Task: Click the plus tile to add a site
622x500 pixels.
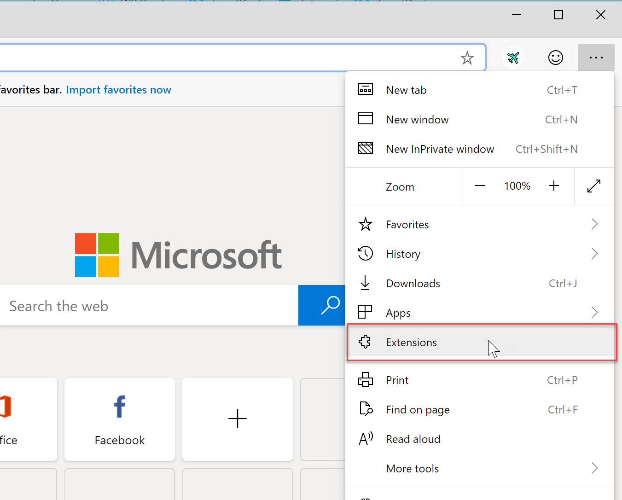Action: click(x=237, y=419)
